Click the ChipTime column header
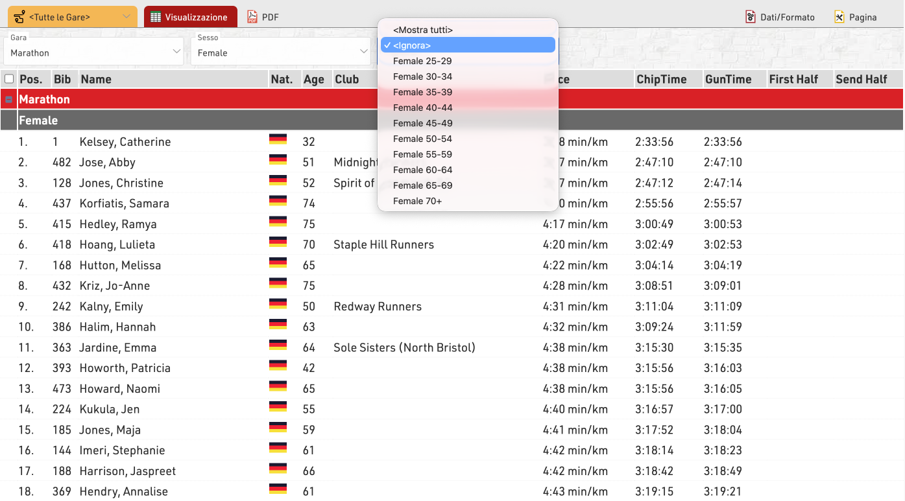This screenshot has width=905, height=501. click(x=661, y=79)
